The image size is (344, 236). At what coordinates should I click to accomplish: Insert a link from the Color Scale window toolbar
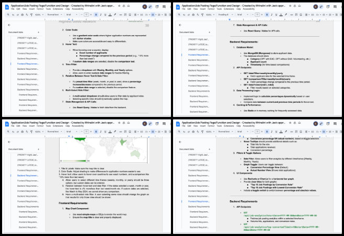coord(121,15)
